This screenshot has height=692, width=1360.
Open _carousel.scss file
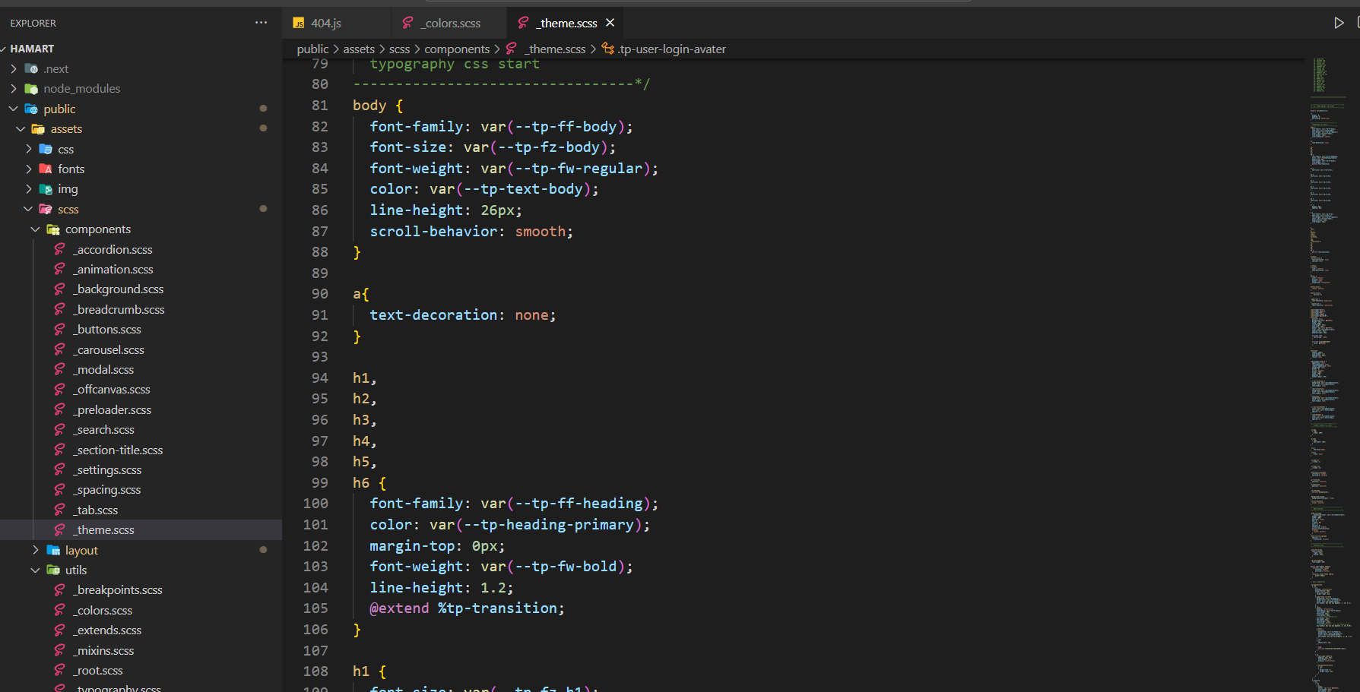108,349
